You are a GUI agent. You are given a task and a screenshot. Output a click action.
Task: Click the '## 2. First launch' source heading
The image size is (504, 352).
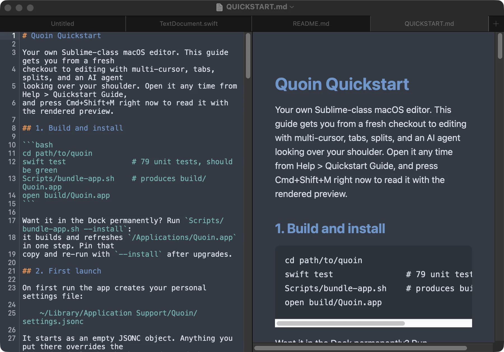pyautogui.click(x=62, y=271)
